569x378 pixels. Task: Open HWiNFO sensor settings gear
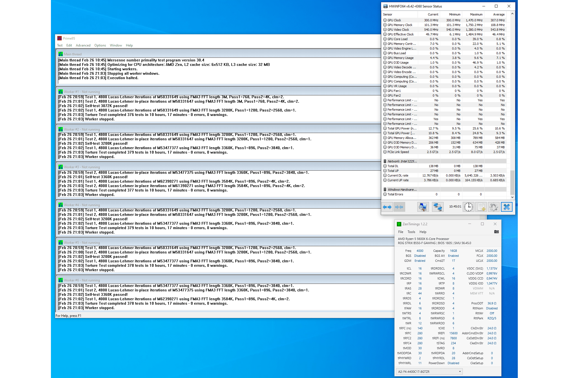[493, 207]
